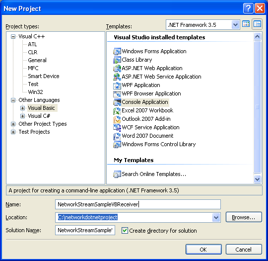
Task: Click the WCF Service Application label
Action: [x=150, y=127]
